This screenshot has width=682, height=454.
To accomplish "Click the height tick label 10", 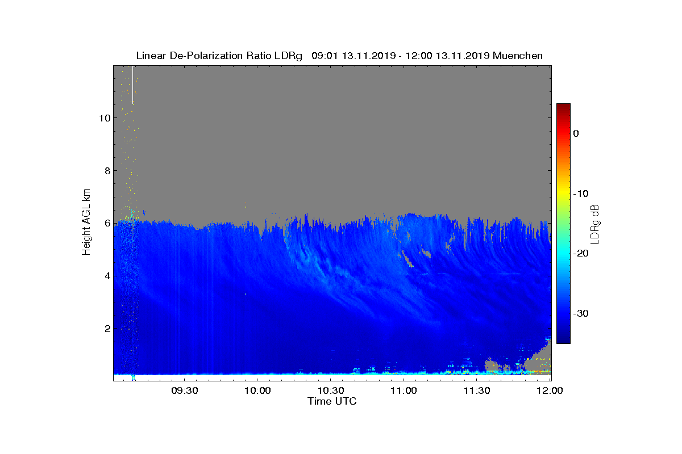I will [x=103, y=118].
